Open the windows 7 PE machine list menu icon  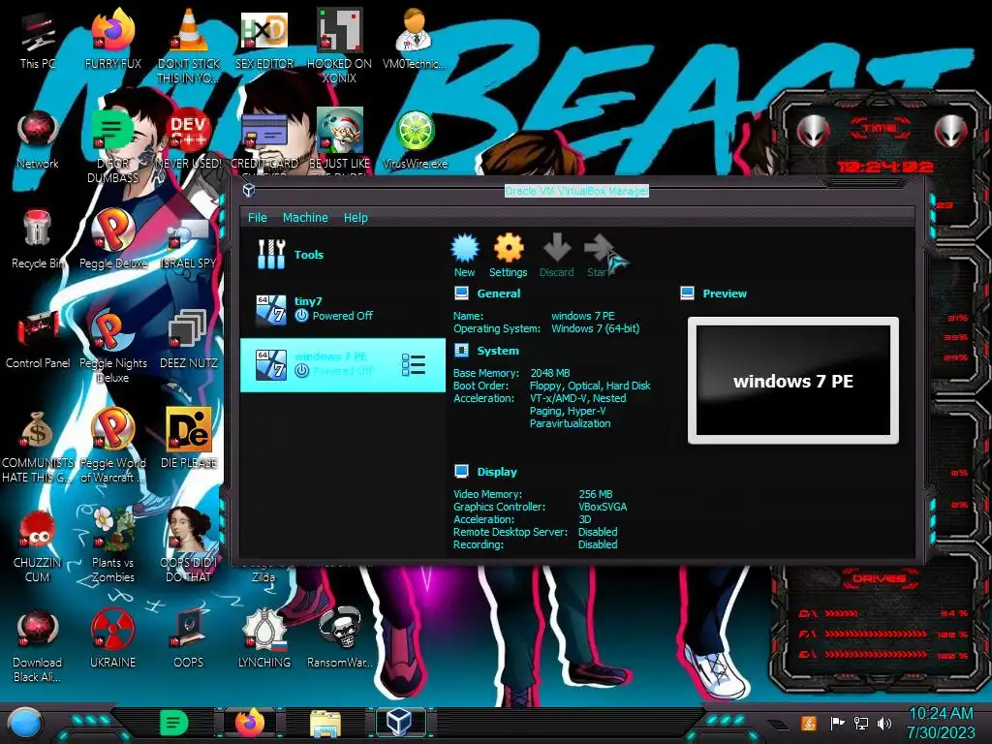(413, 365)
